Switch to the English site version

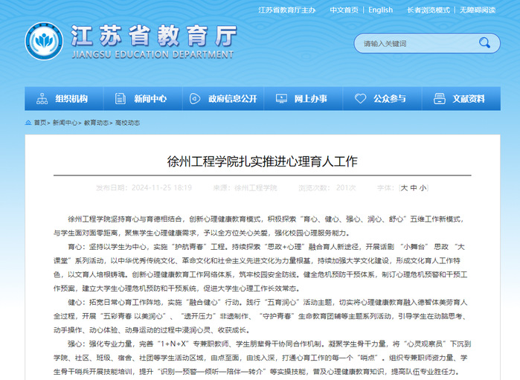[380, 10]
